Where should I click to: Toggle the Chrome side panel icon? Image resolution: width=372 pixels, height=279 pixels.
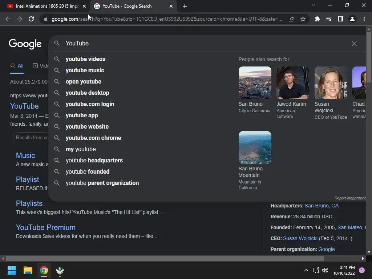[341, 19]
